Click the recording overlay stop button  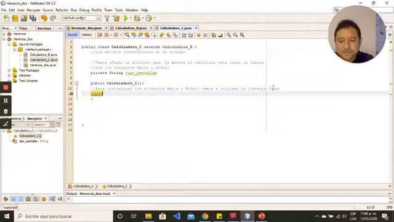6,88
